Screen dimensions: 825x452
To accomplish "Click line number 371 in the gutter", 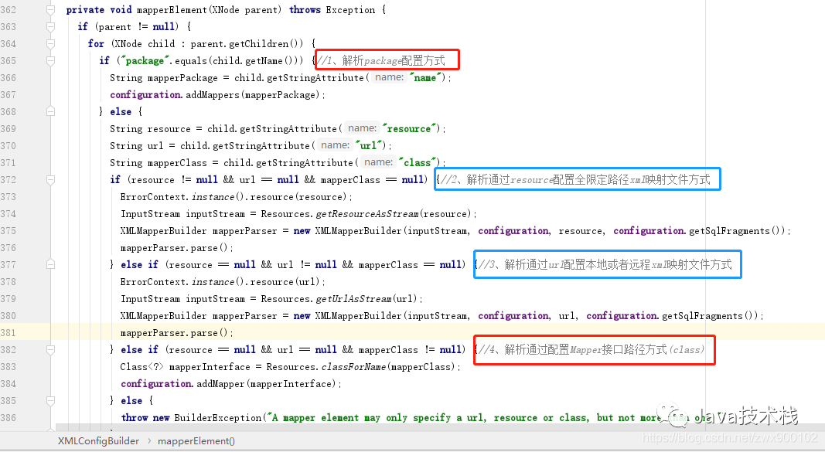I will (x=9, y=162).
